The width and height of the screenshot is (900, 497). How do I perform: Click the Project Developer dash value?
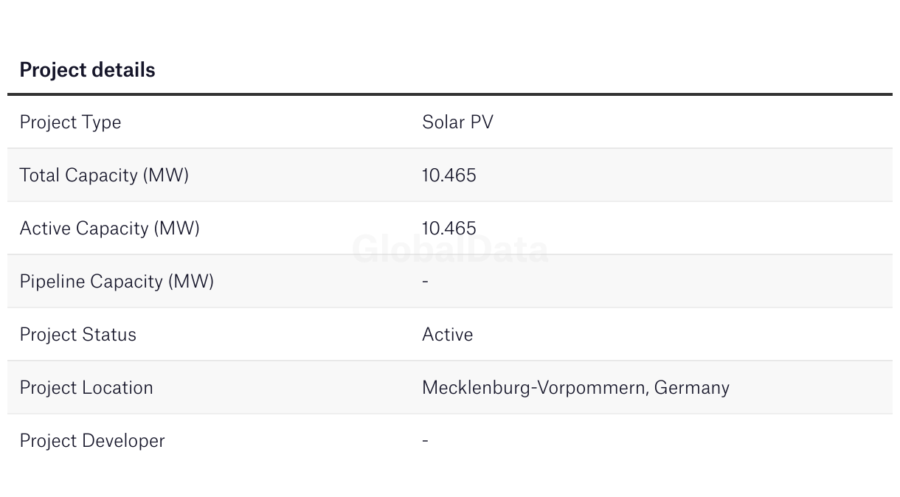click(x=425, y=440)
